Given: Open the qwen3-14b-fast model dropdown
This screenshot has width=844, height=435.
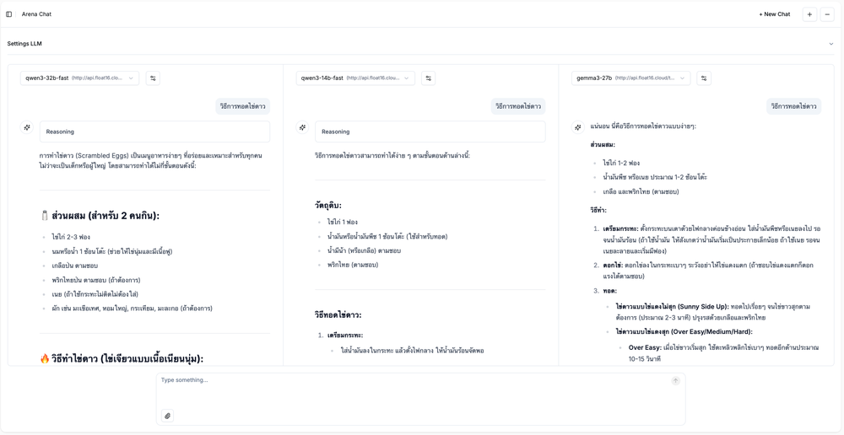Looking at the screenshot, I should click(355, 78).
